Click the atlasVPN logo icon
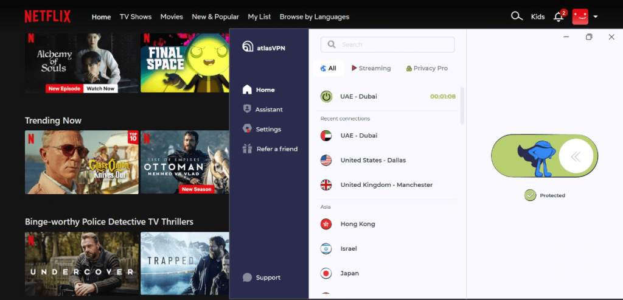Image resolution: width=623 pixels, height=300 pixels. click(248, 47)
